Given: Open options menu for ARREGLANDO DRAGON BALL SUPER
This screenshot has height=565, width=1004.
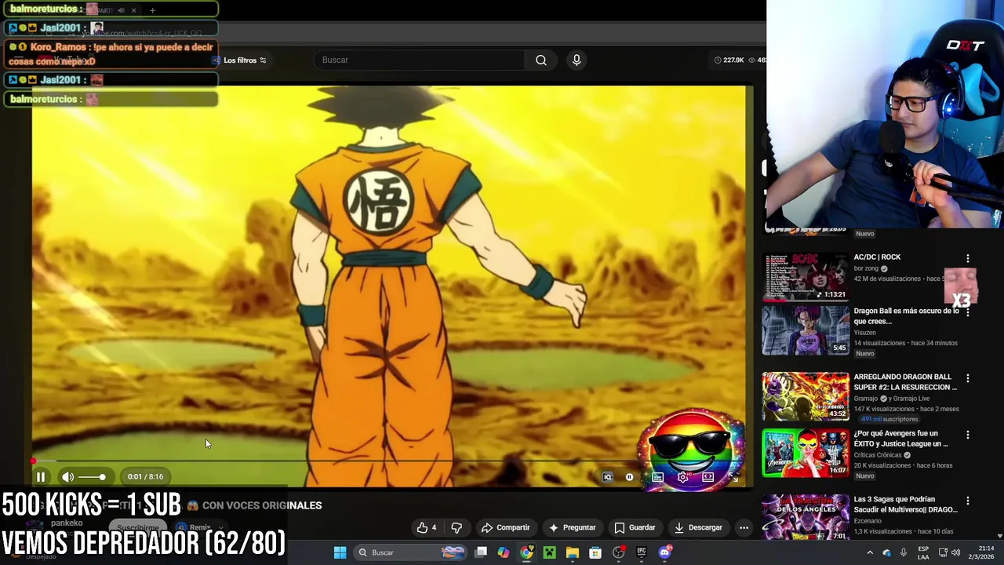Looking at the screenshot, I should pos(968,378).
